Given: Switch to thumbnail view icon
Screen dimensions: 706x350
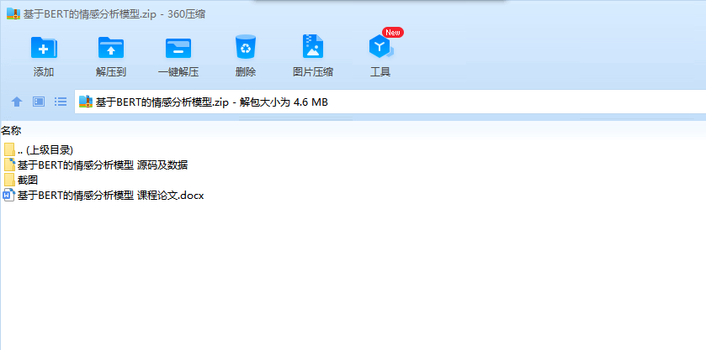Looking at the screenshot, I should 39,102.
